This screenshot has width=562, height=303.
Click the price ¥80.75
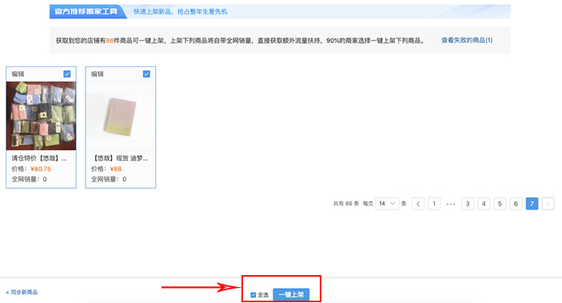41,169
